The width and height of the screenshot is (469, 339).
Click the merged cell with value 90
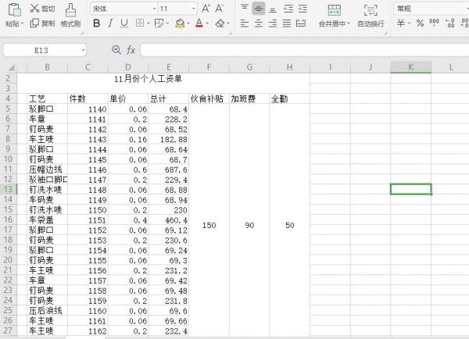[249, 225]
